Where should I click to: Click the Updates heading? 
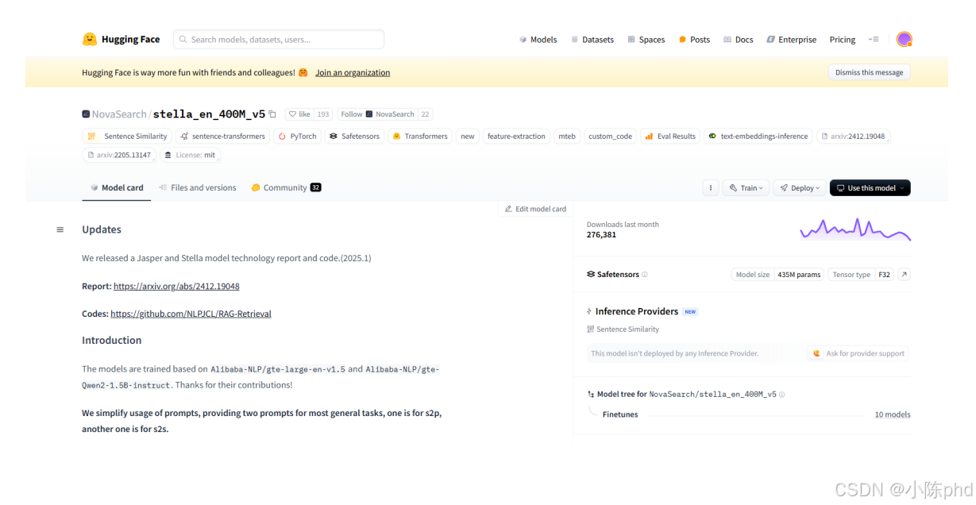tap(102, 229)
